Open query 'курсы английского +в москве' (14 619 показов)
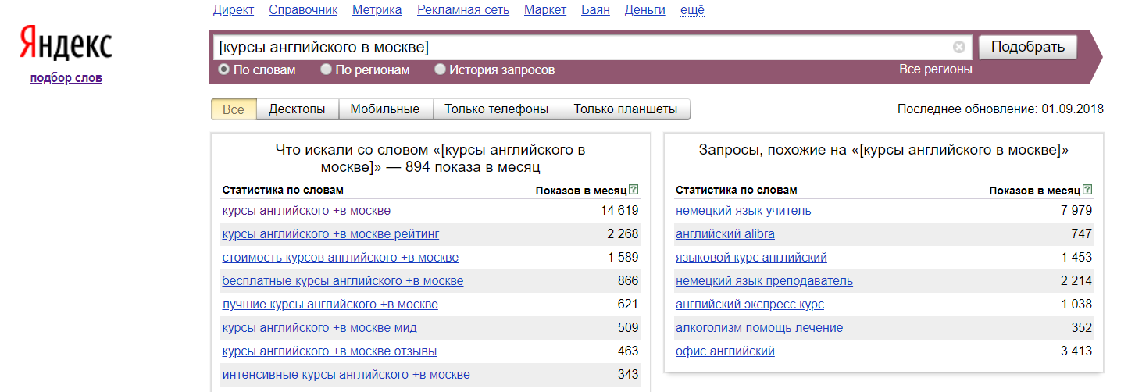 pyautogui.click(x=306, y=211)
